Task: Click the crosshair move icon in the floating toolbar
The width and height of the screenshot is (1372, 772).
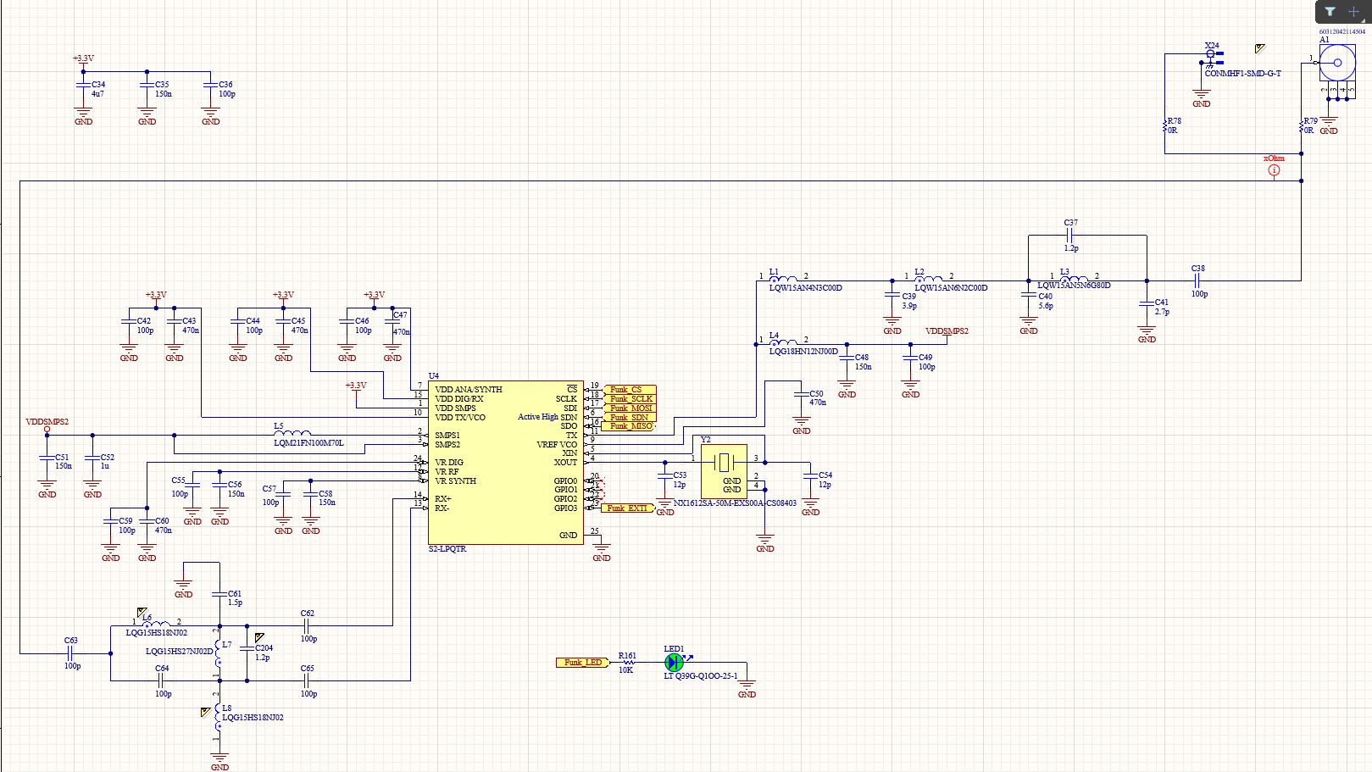Action: click(x=1353, y=11)
